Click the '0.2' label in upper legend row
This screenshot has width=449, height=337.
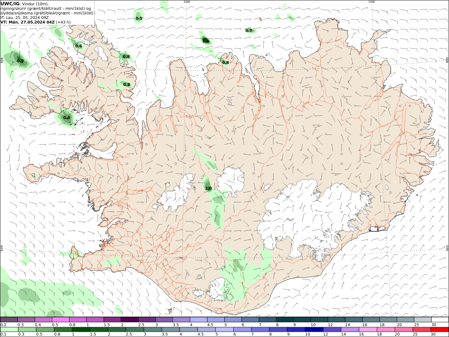tap(3, 325)
